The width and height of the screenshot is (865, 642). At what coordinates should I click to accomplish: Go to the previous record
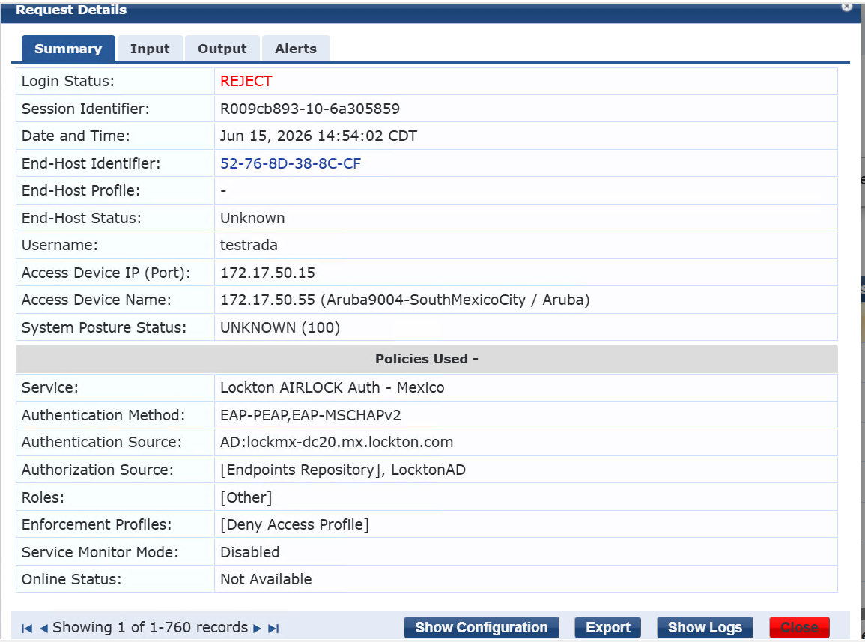pos(44,629)
